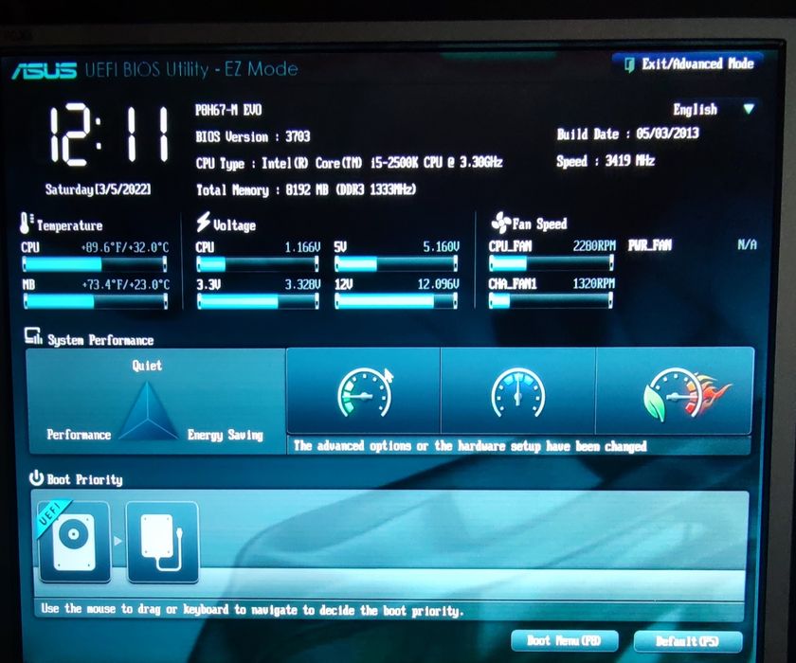
Task: Click the ASUS logo
Action: pos(45,70)
